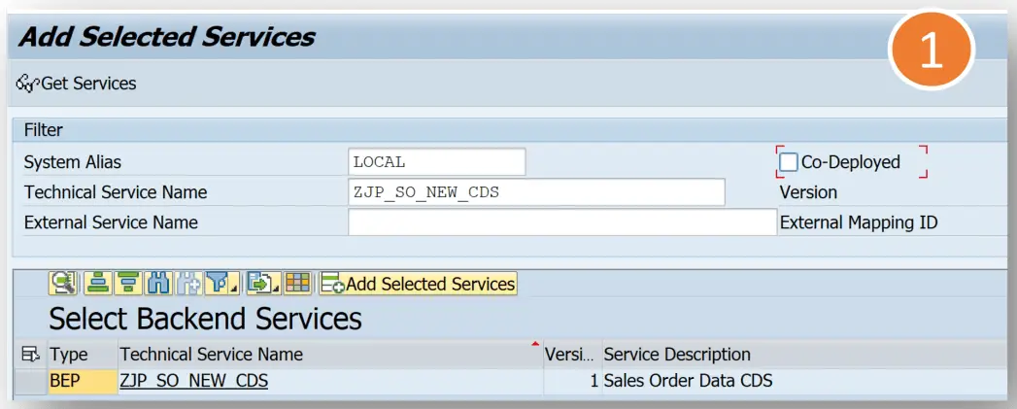Open the ZJP_SO_NEW_CDS service link
Screen dimensions: 1017x409
(x=193, y=381)
